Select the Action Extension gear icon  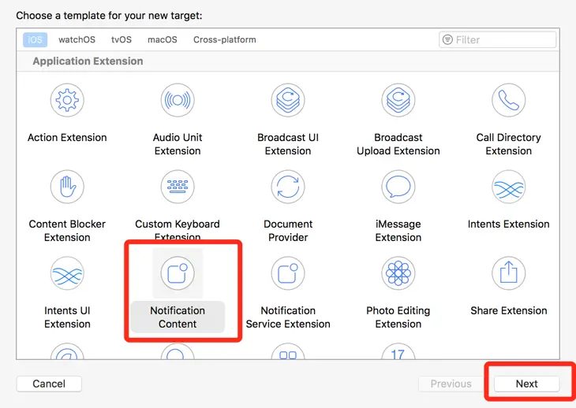67,100
